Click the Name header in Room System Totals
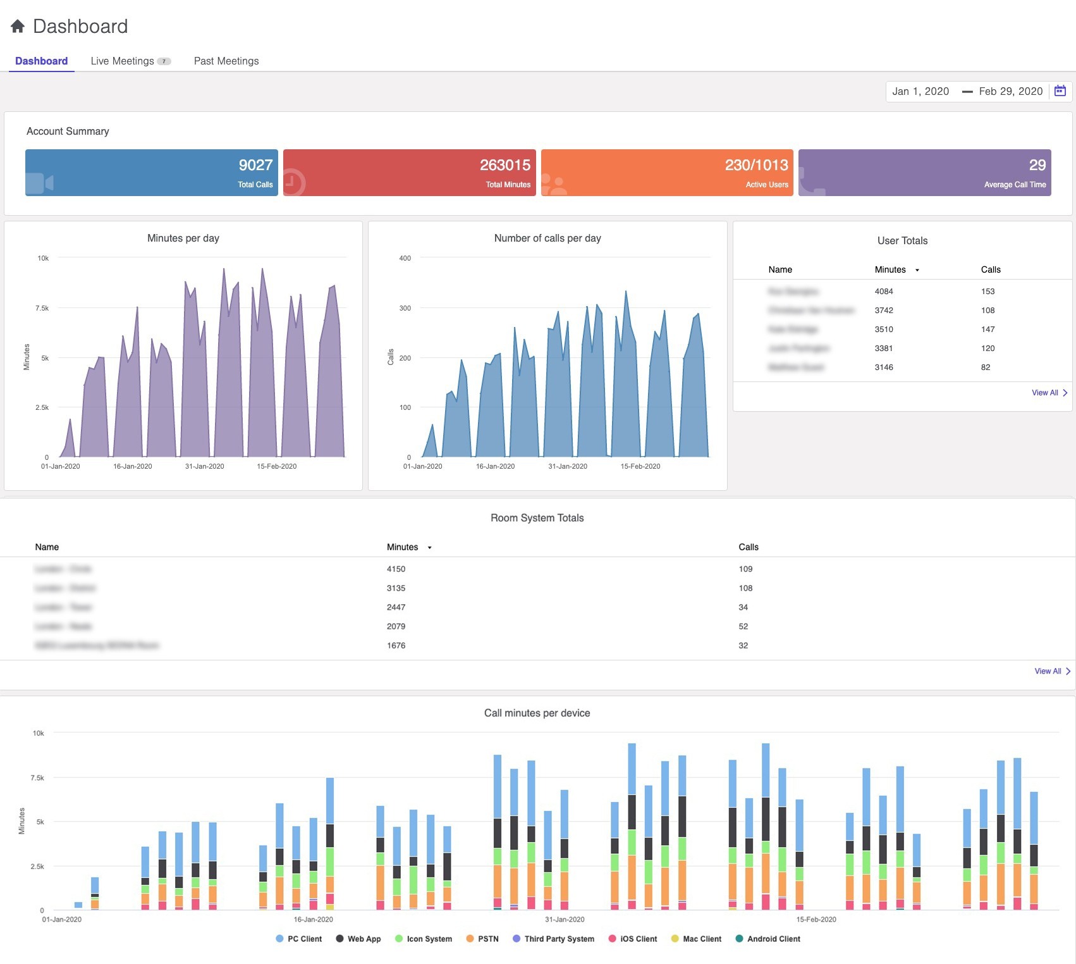 [x=47, y=547]
